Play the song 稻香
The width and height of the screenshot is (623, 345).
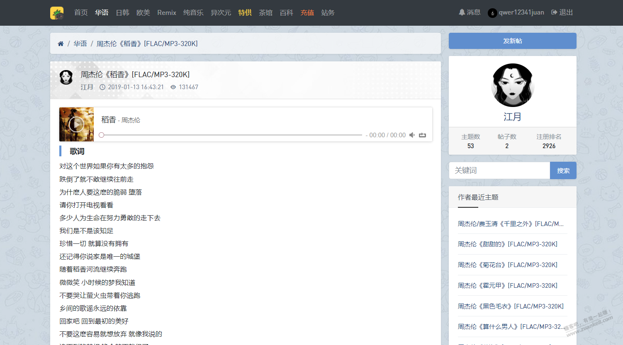(x=76, y=124)
